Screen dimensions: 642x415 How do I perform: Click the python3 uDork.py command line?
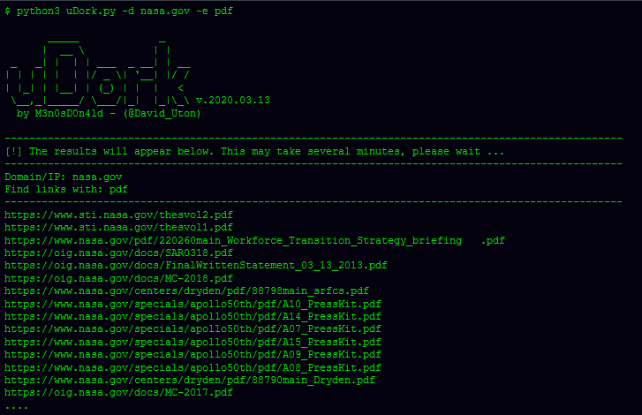coord(118,11)
